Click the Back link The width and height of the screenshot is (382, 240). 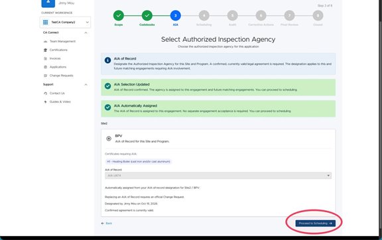(x=107, y=223)
